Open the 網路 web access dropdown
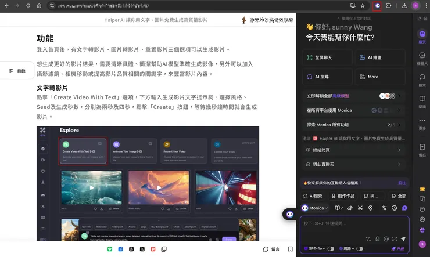The width and height of the screenshot is (430, 257). pos(347,248)
